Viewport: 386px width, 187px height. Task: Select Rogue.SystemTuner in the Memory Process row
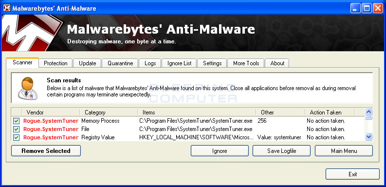click(x=51, y=121)
